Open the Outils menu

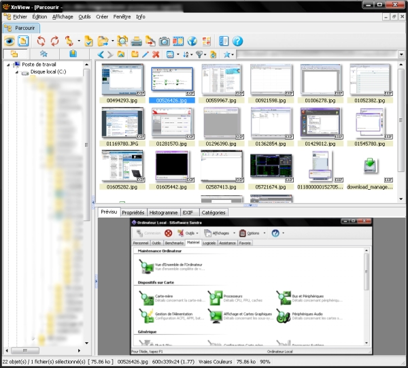point(84,16)
